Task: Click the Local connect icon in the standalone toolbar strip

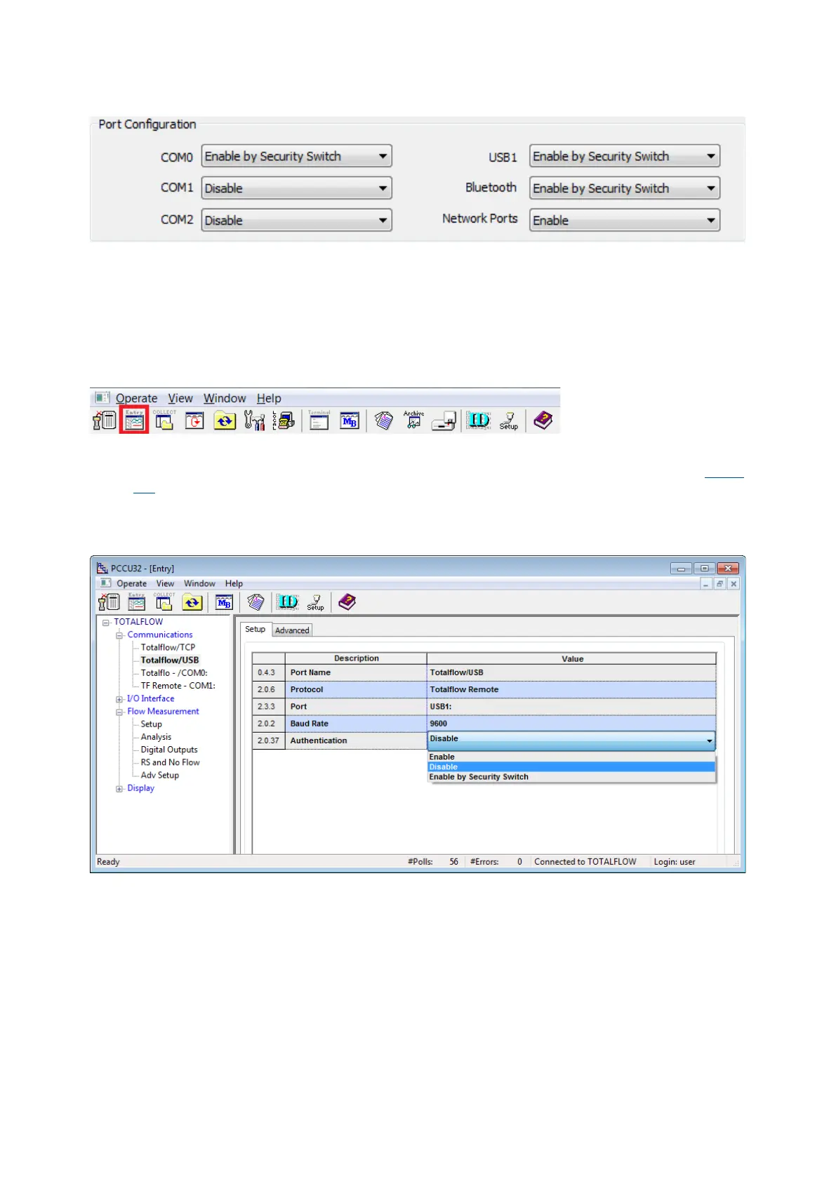Action: 284,420
